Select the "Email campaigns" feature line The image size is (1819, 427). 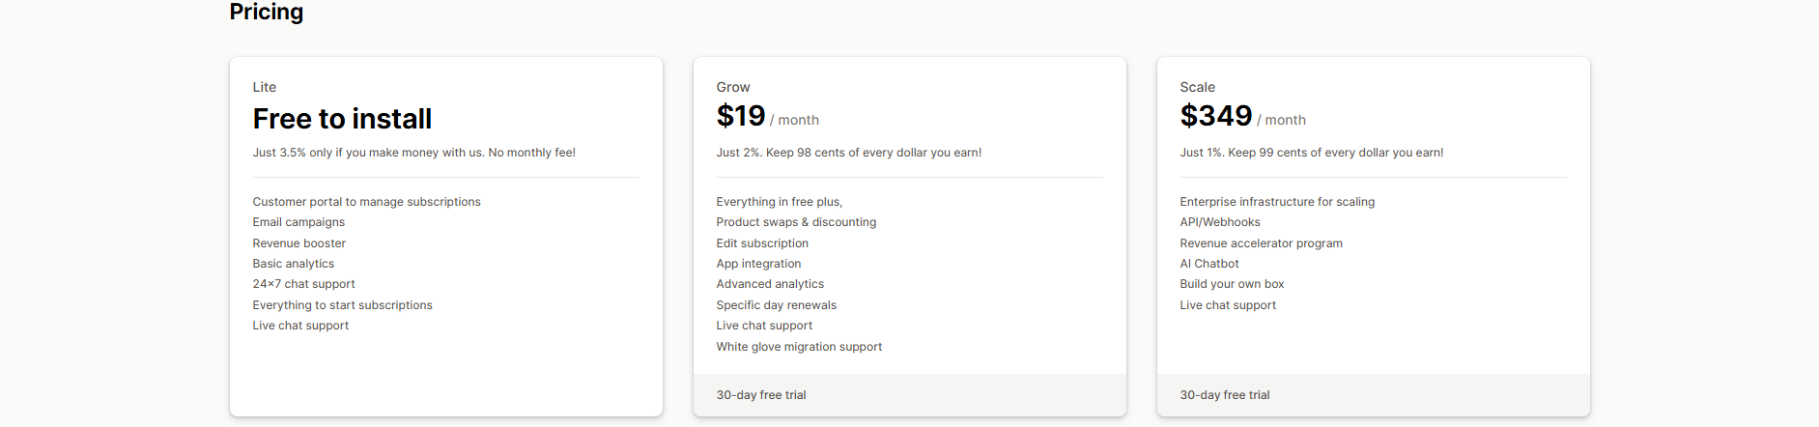298,222
